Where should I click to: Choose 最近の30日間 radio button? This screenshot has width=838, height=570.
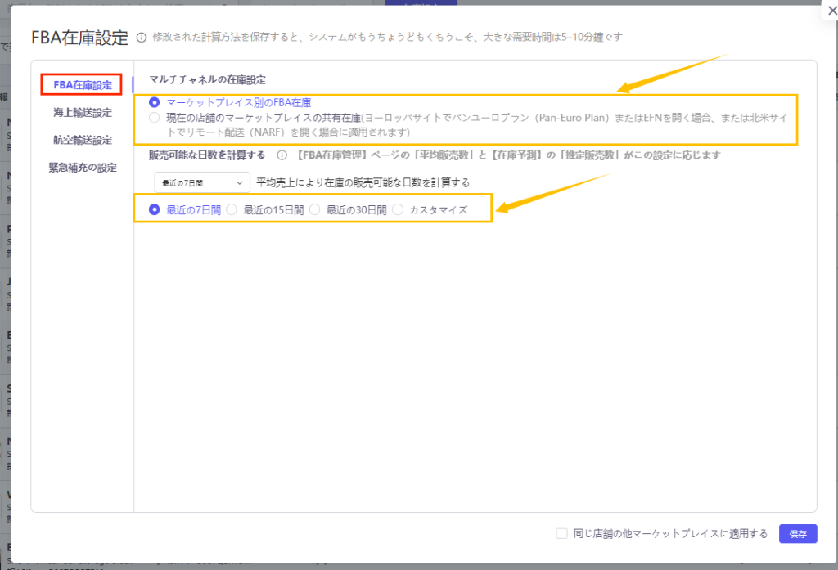tap(315, 209)
